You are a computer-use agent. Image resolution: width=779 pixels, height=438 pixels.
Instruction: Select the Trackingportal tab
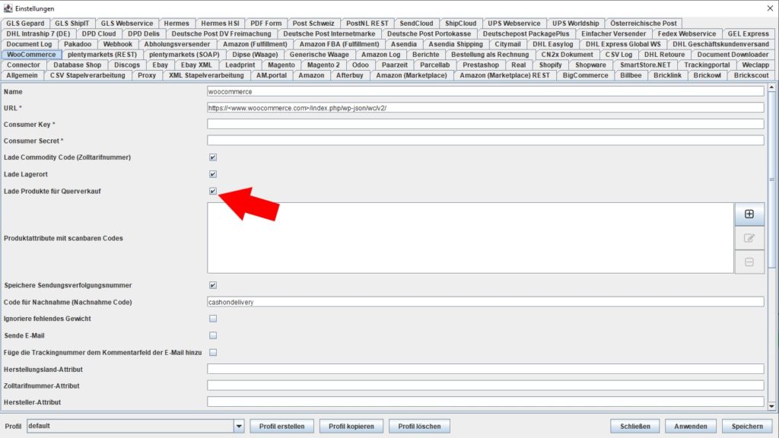coord(707,65)
